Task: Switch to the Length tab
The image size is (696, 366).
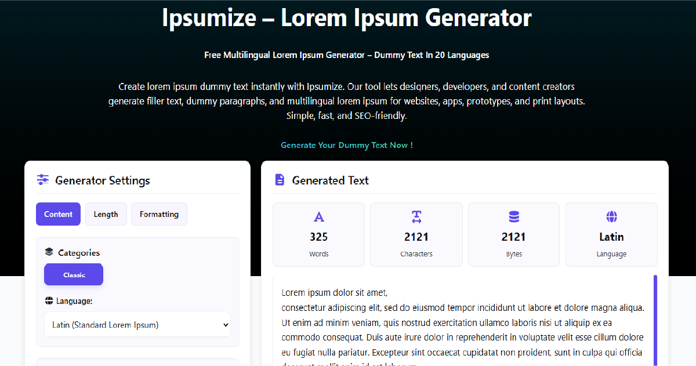Action: 106,213
